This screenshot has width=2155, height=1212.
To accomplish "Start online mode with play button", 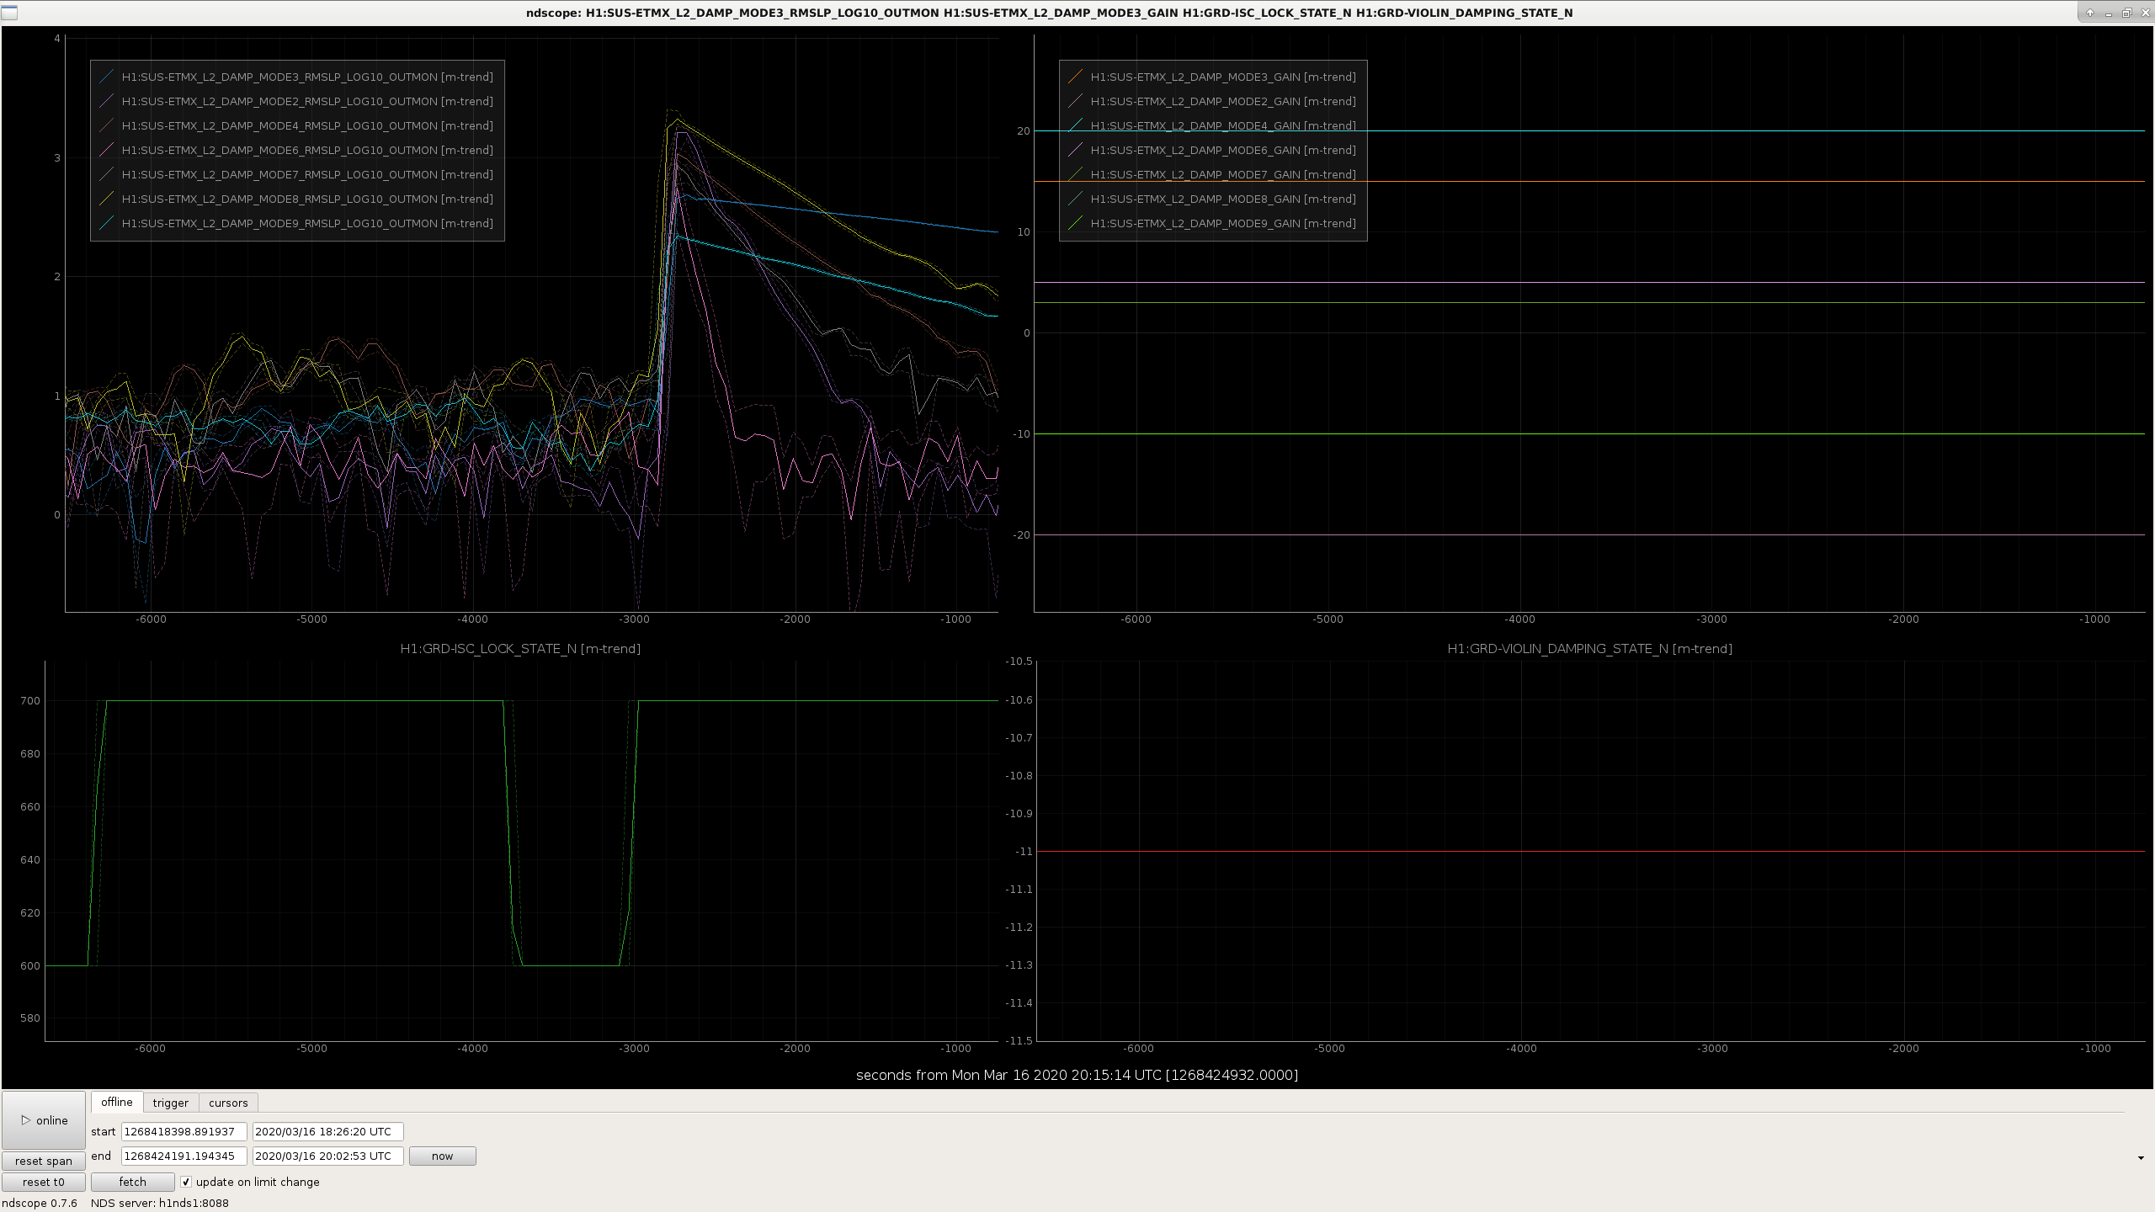I will click(x=44, y=1120).
